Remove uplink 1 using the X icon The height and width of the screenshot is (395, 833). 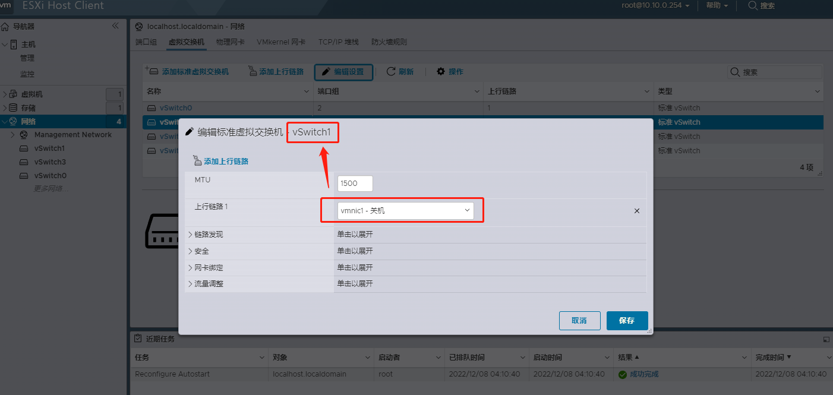pyautogui.click(x=637, y=211)
